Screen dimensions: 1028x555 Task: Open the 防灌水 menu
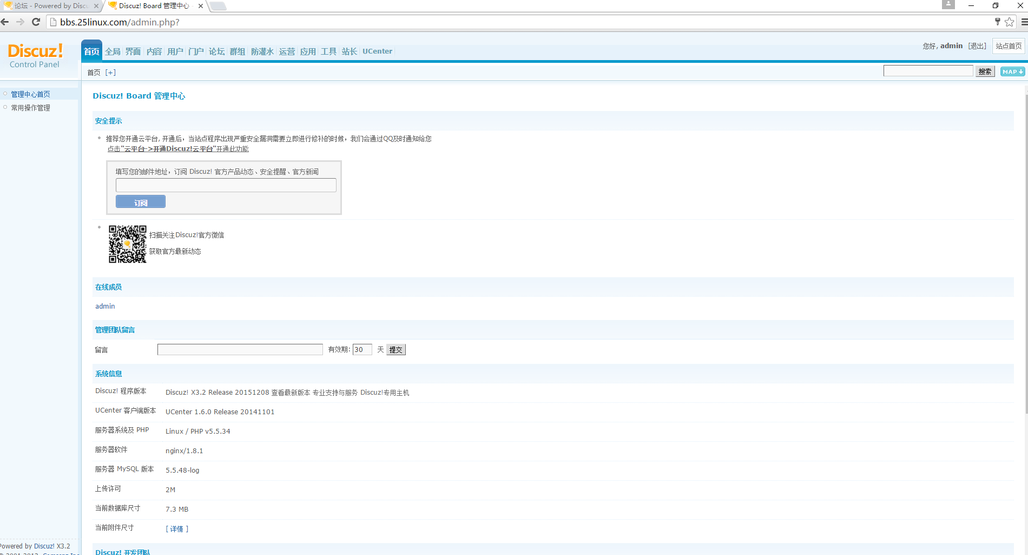262,51
